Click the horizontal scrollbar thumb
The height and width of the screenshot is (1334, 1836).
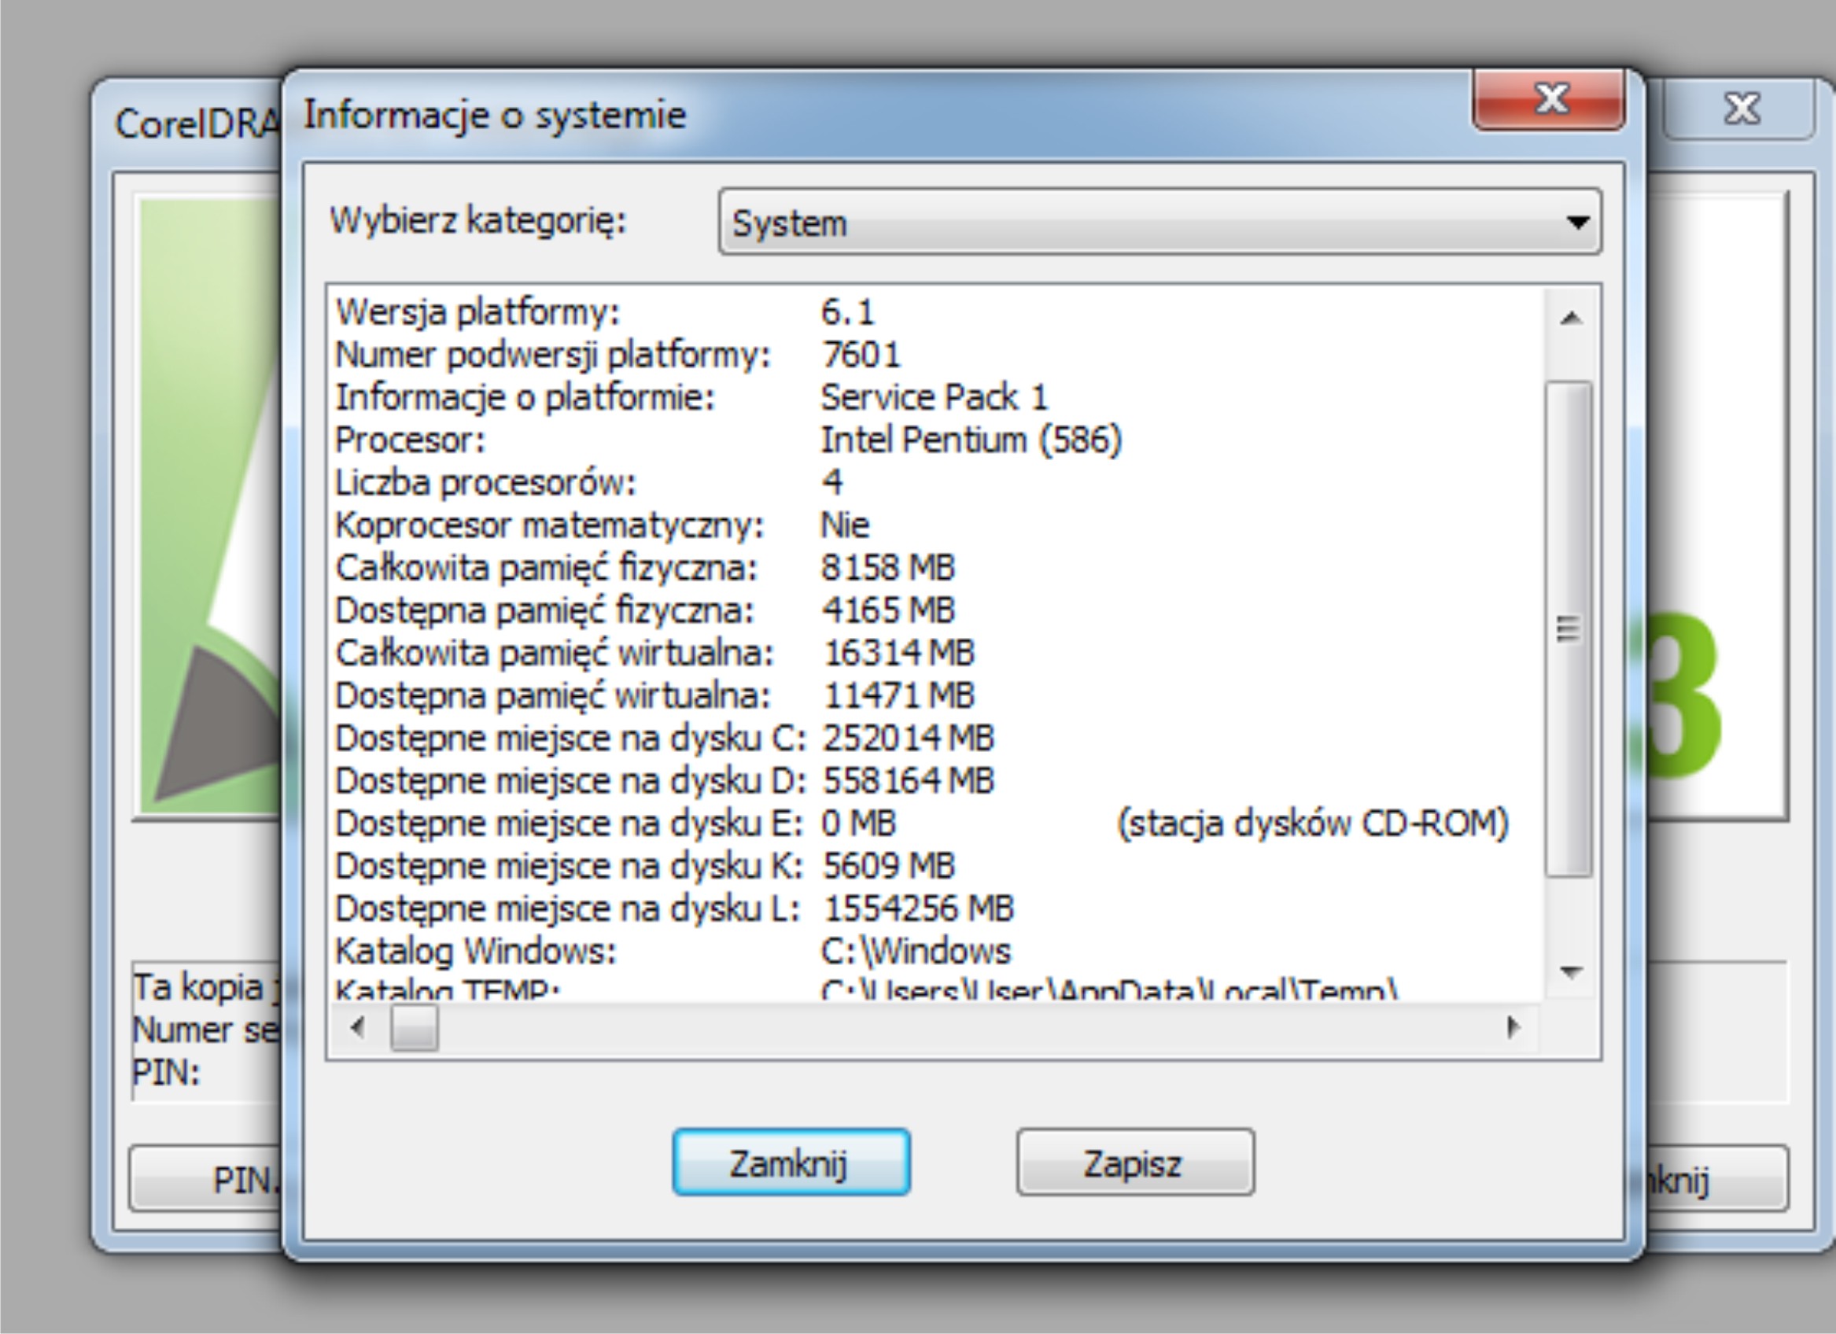click(x=414, y=1027)
